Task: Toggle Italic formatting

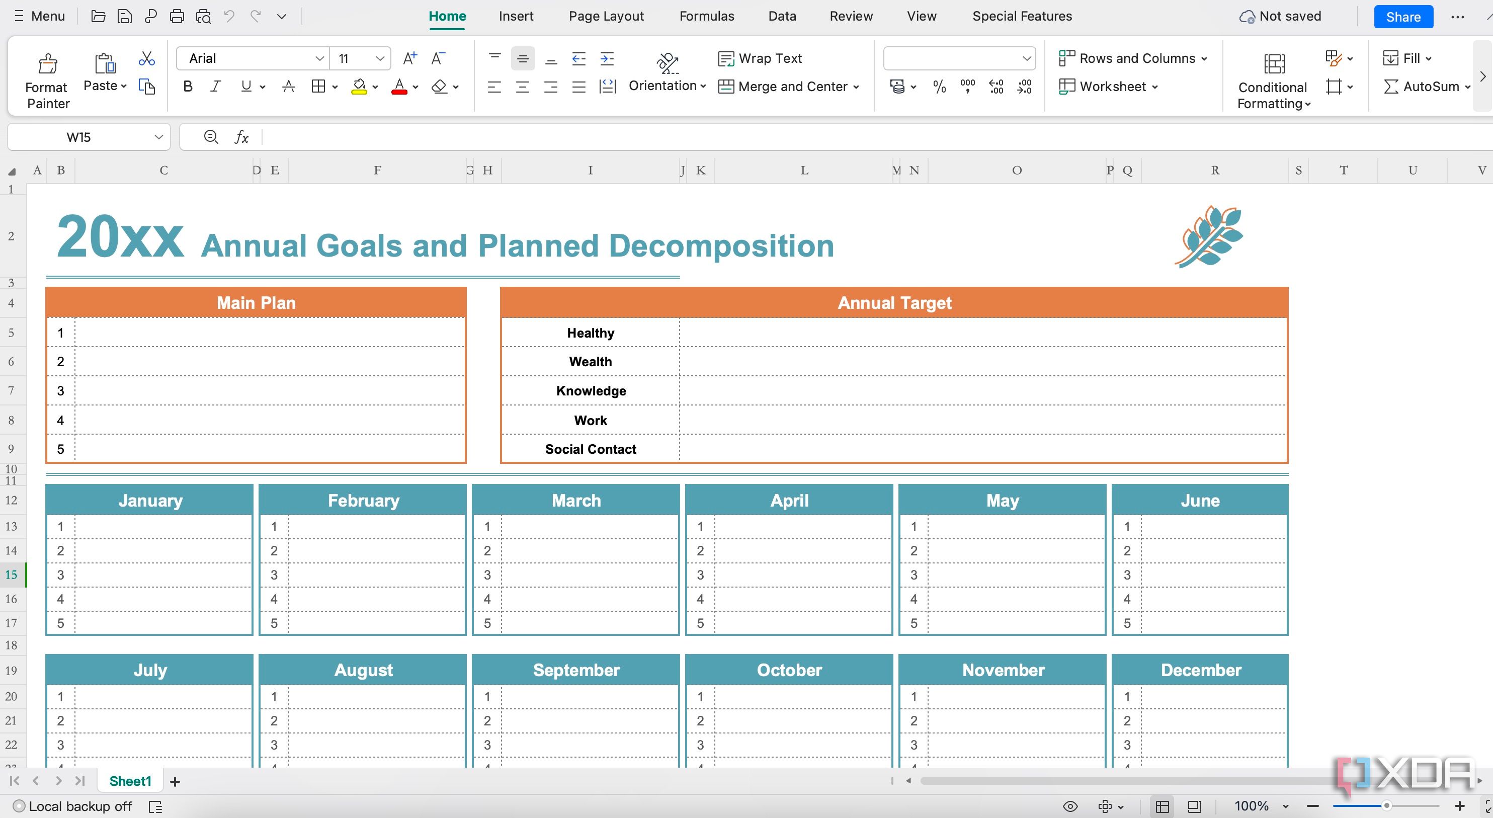Action: click(x=216, y=87)
